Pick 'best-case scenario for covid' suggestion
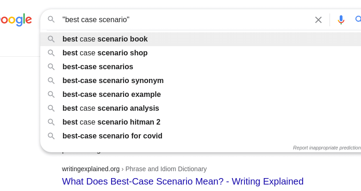This screenshot has width=361, height=191. click(x=112, y=136)
